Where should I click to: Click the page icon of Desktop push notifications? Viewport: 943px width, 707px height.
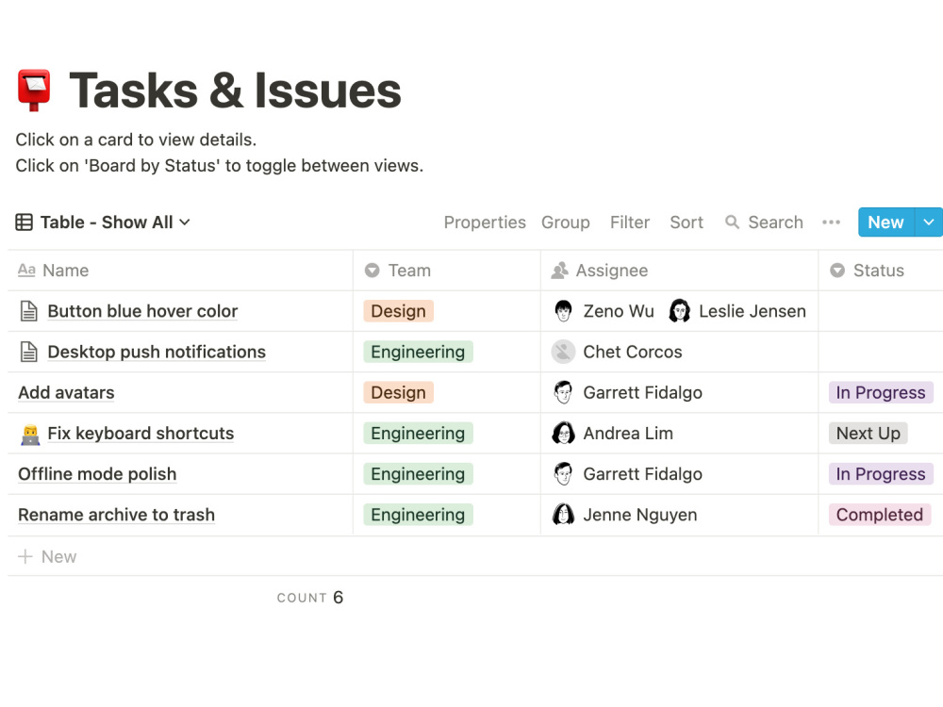pos(29,352)
